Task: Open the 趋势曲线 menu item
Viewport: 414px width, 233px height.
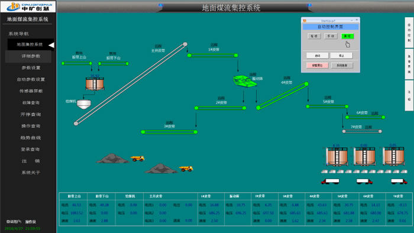Action: tap(31, 137)
